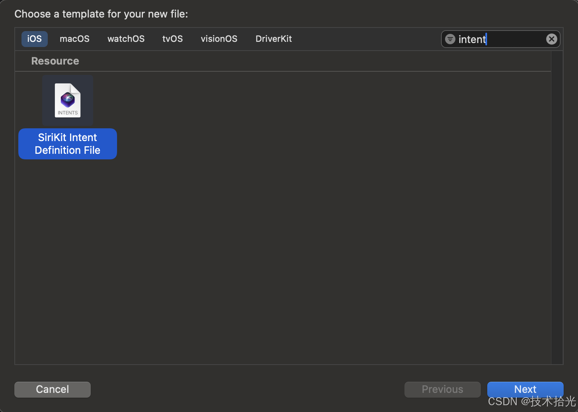The height and width of the screenshot is (412, 578).
Task: Select the SiriKit Intent Definition File icon
Action: [x=68, y=100]
